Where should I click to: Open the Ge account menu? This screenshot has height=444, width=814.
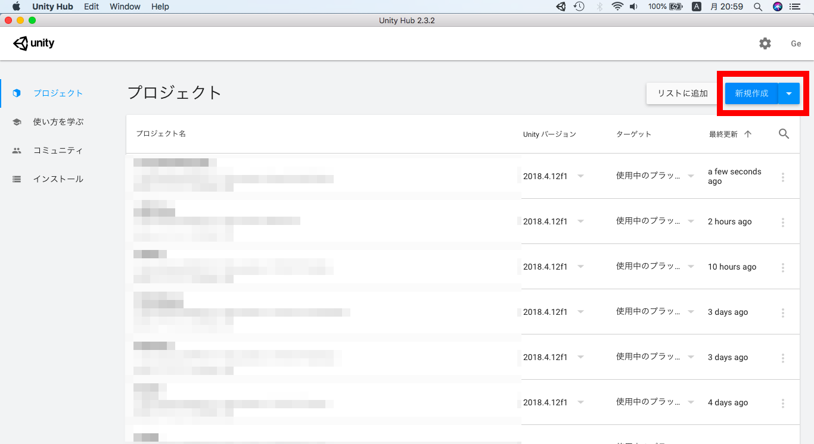tap(796, 43)
